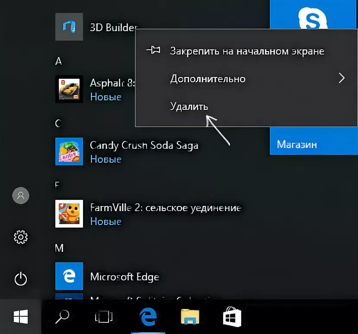Image resolution: width=358 pixels, height=334 pixels.
Task: Launch Candy Crush Soda Saga icon
Action: point(69,151)
